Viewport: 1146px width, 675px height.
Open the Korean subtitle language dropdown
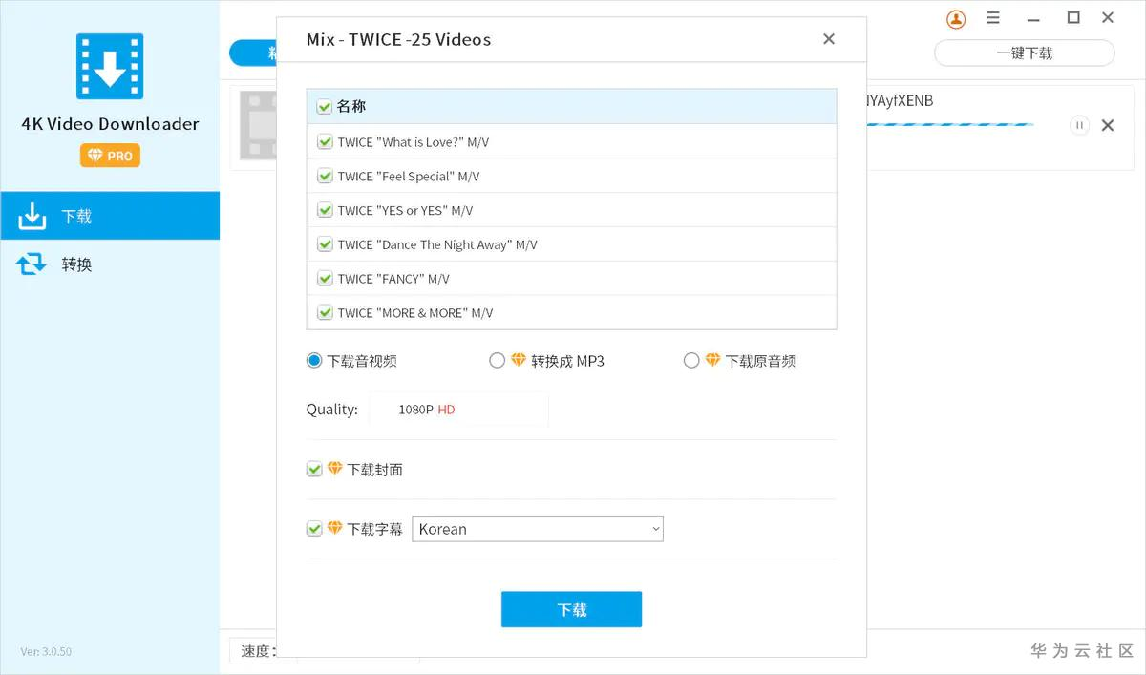pyautogui.click(x=538, y=528)
